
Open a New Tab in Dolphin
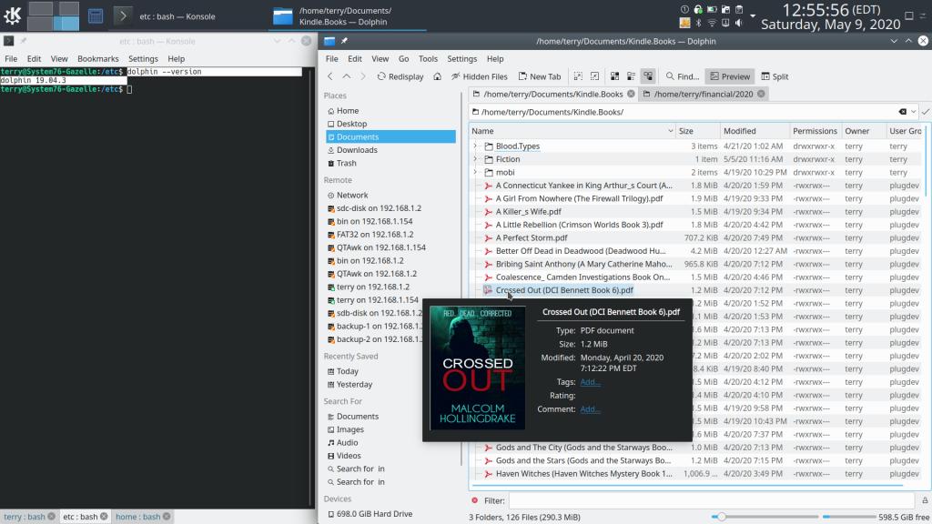pyautogui.click(x=539, y=76)
